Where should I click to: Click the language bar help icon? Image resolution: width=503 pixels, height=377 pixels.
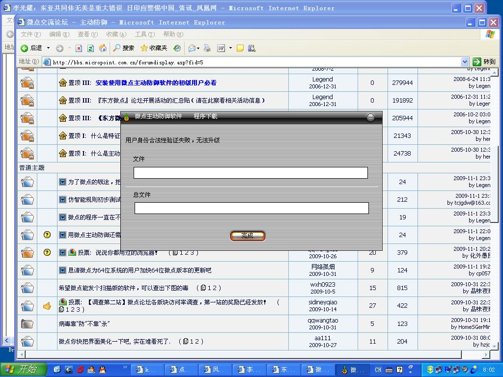[x=400, y=370]
